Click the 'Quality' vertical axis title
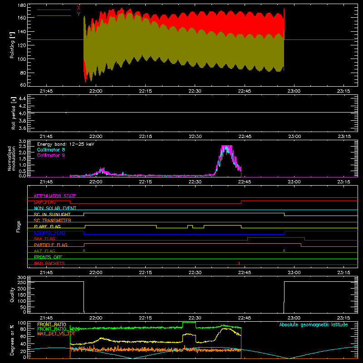The height and width of the screenshot is (363, 363). [x=12, y=294]
